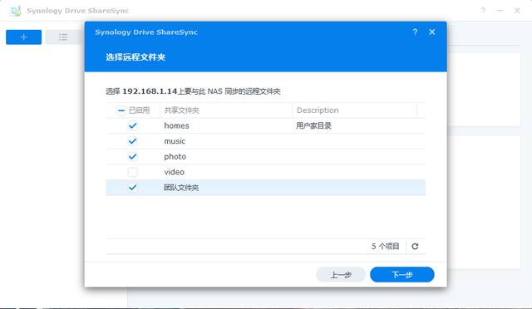Click the 用户家目录 description cell
Viewport: 532px width, 309px height.
pyautogui.click(x=313, y=125)
